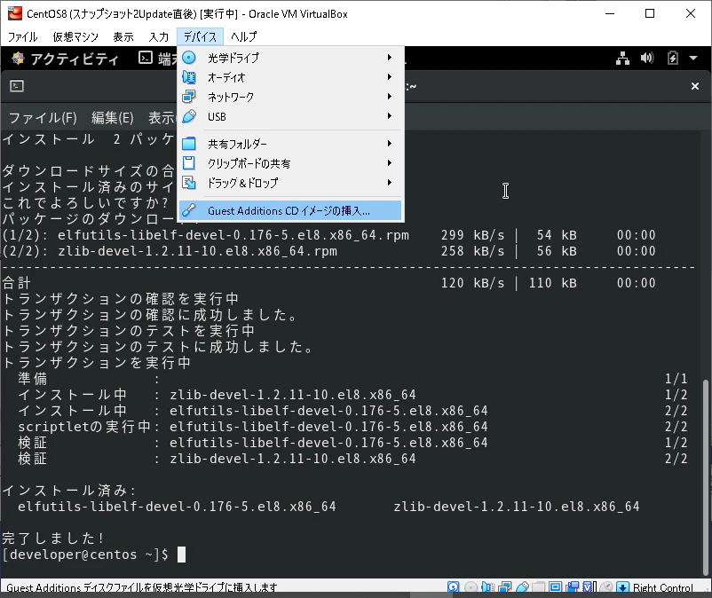Click the shared folders status bar icon
712x598 pixels.
(539, 587)
